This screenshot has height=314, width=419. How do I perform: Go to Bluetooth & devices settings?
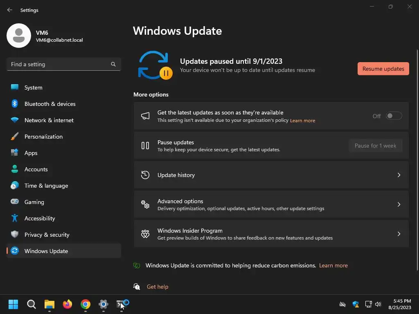63,103
